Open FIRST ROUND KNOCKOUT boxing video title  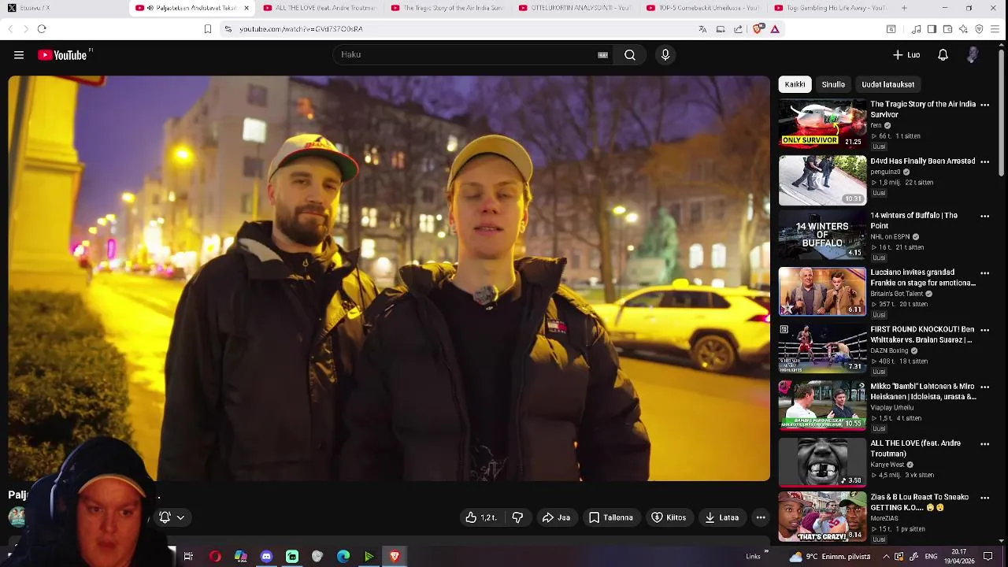click(922, 335)
